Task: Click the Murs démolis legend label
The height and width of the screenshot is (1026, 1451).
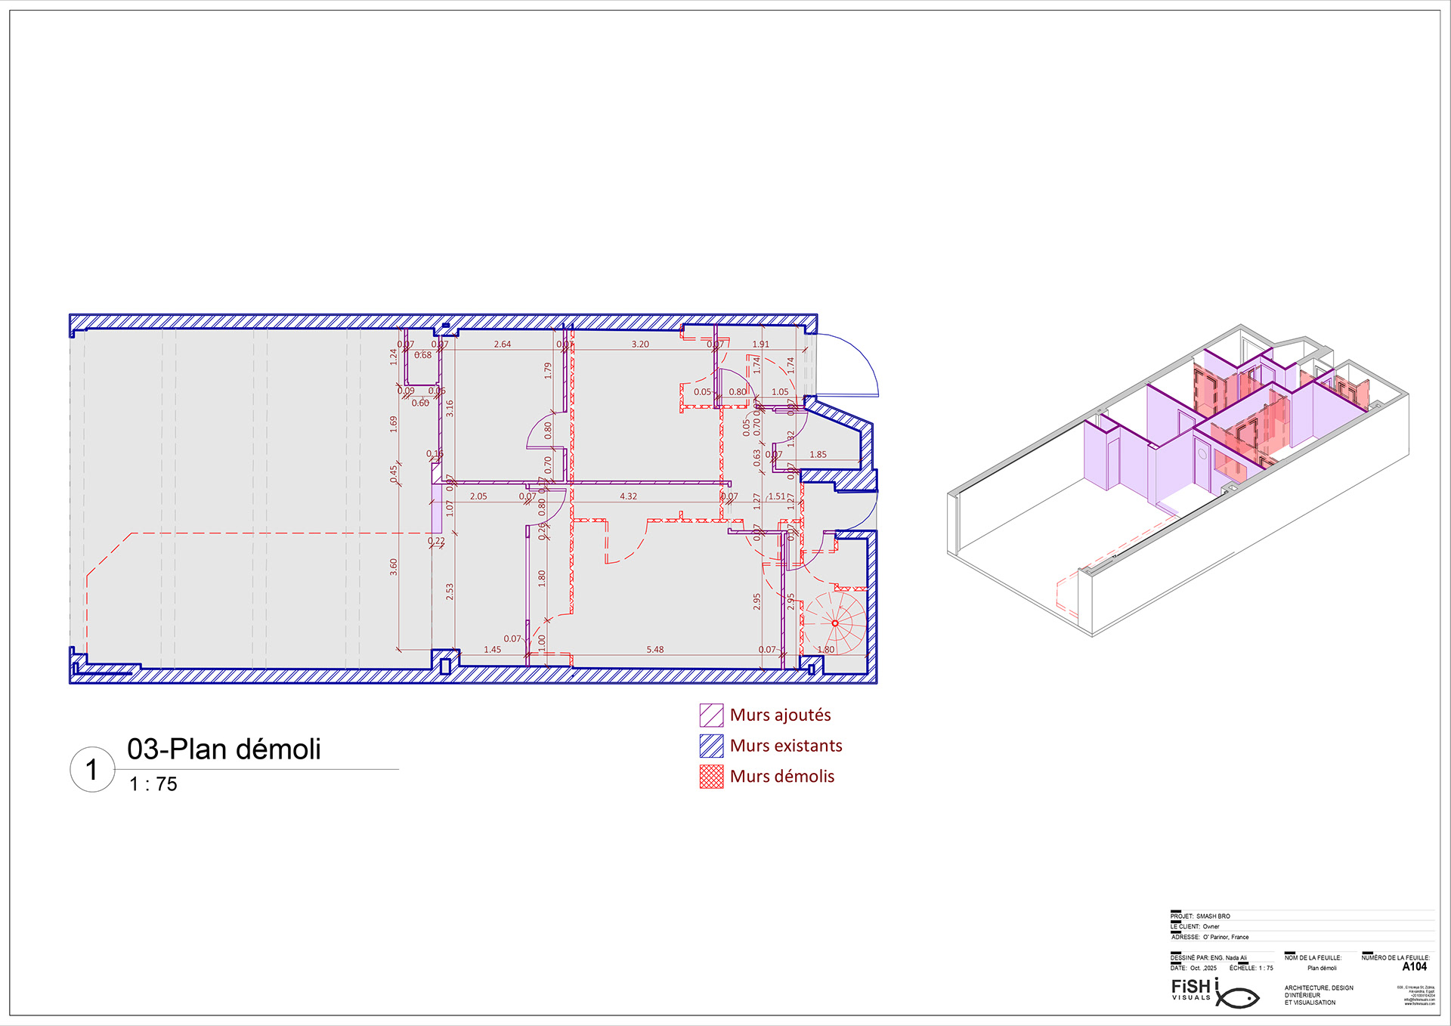Action: [x=781, y=777]
